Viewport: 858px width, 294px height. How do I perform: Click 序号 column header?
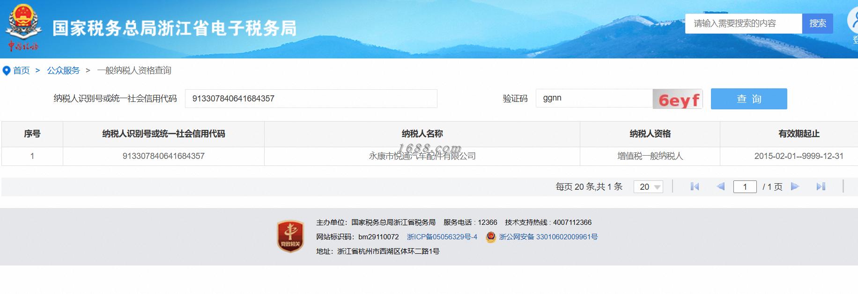click(x=32, y=134)
